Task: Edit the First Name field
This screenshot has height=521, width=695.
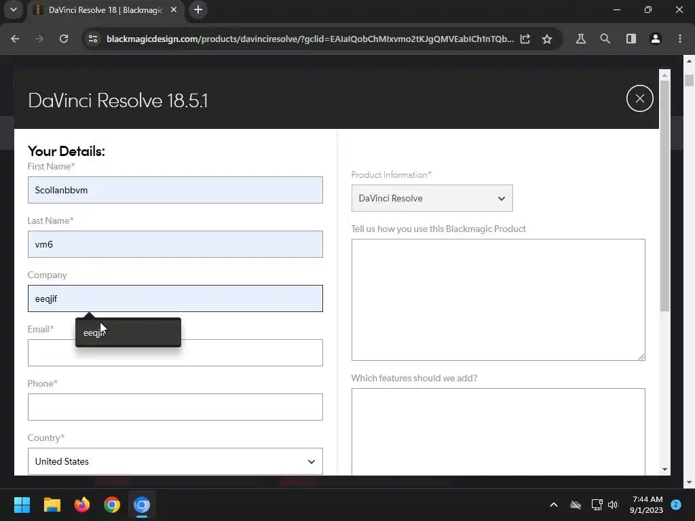Action: click(175, 190)
